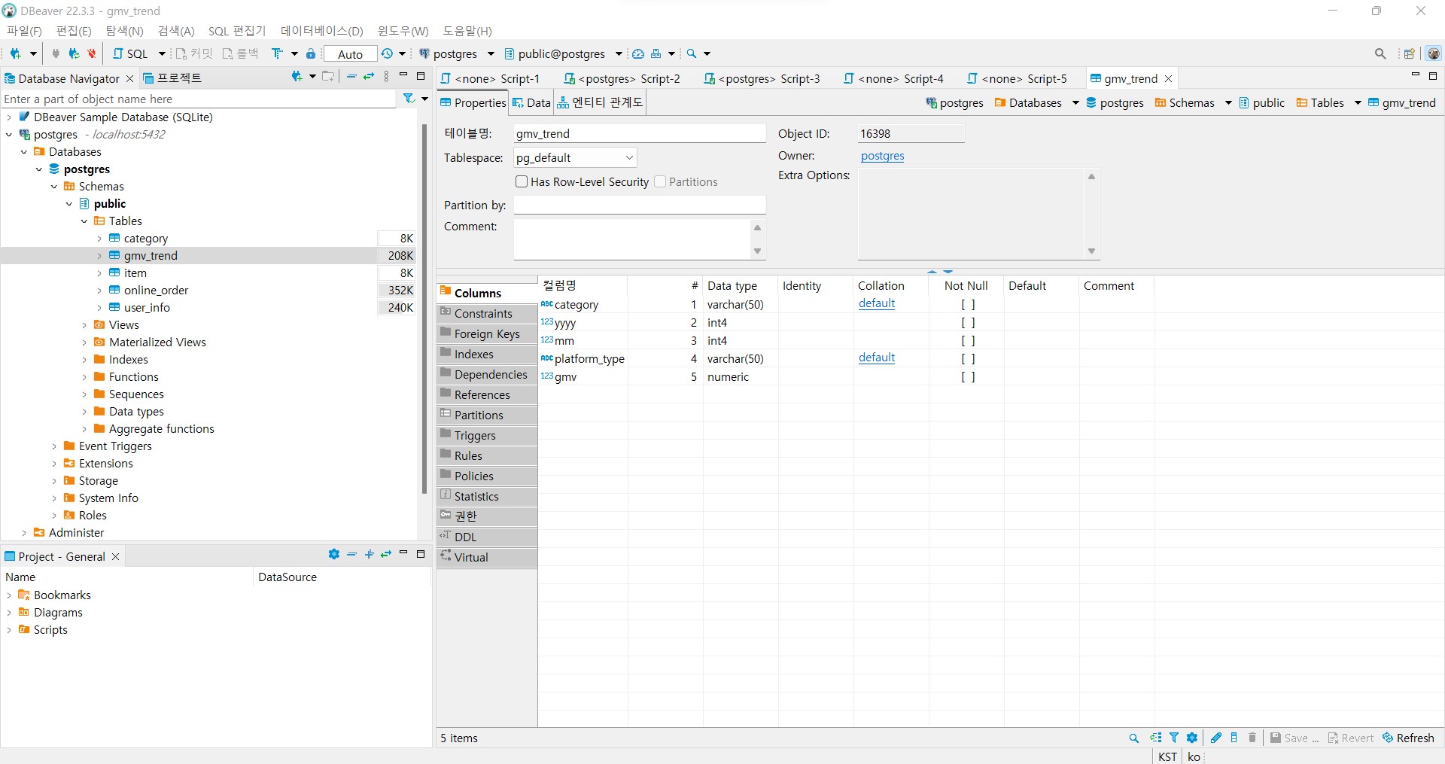
Task: Click the transaction log clock icon
Action: click(x=387, y=53)
